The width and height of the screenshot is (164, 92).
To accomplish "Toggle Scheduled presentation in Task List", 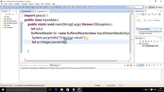I will click(x=146, y=14).
